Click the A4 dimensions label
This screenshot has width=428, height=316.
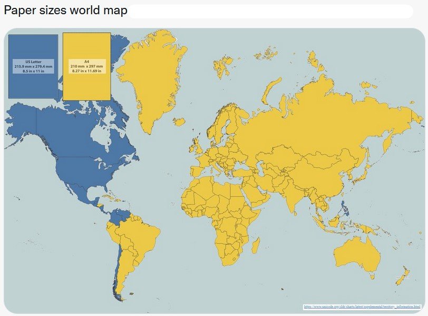[x=87, y=66]
